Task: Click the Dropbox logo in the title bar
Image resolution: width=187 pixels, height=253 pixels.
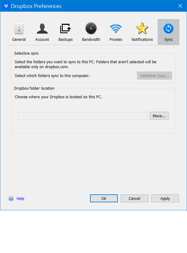Action: [x=6, y=6]
